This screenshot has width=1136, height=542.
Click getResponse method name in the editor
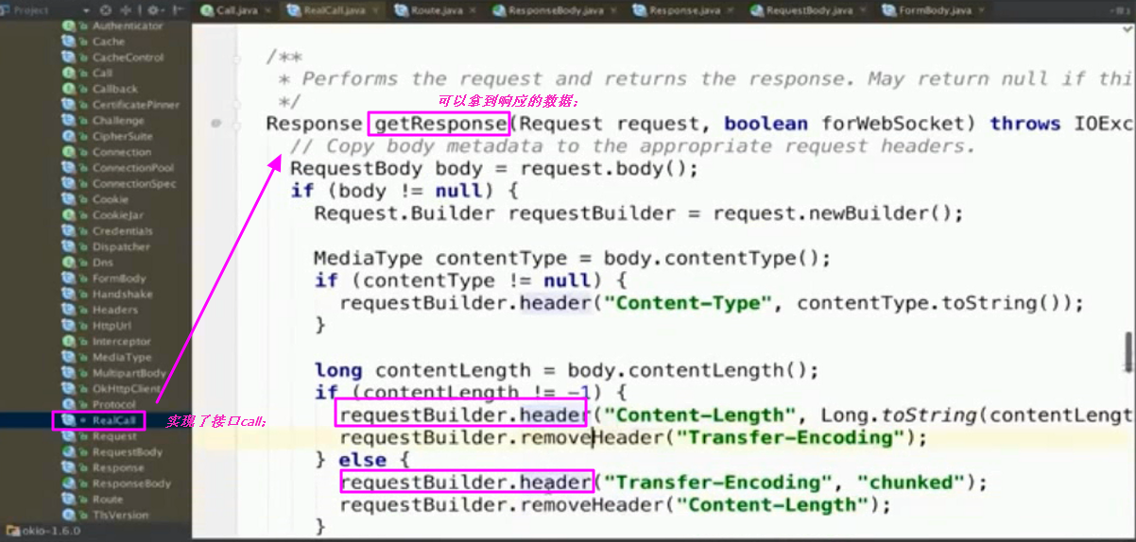point(440,124)
